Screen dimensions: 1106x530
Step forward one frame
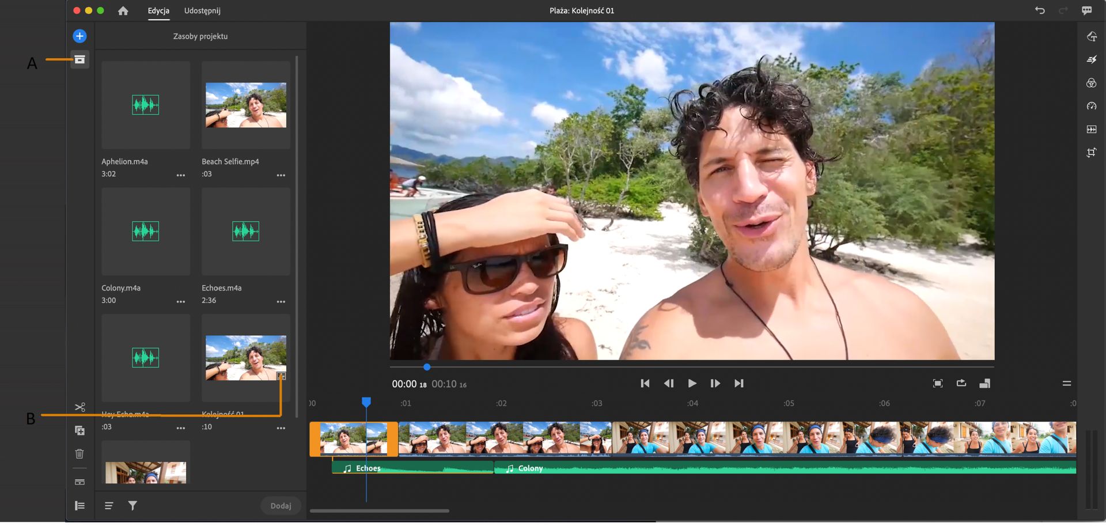[715, 383]
